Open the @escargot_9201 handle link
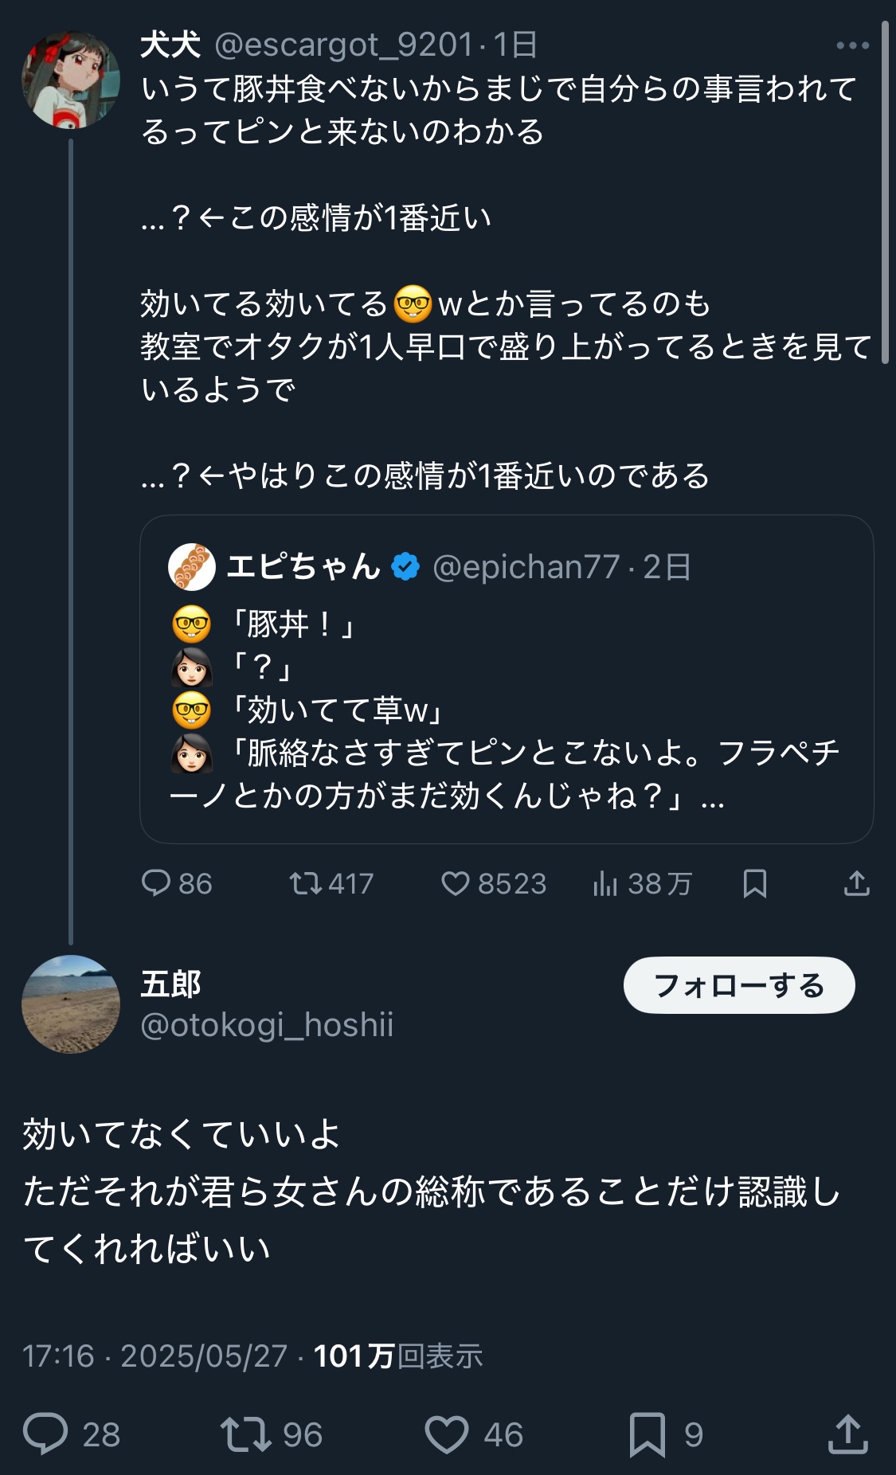896x1475 pixels. [344, 45]
